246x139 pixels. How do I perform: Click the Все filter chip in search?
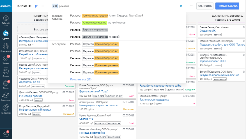point(55,6)
